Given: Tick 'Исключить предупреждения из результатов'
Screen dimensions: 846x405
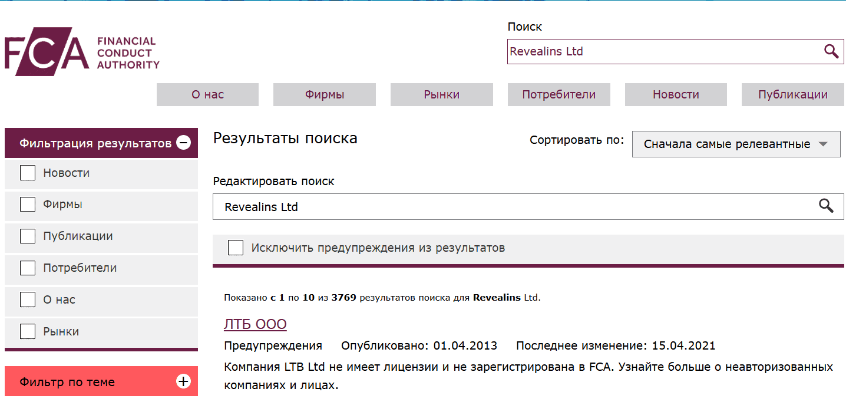Looking at the screenshot, I should coord(235,247).
